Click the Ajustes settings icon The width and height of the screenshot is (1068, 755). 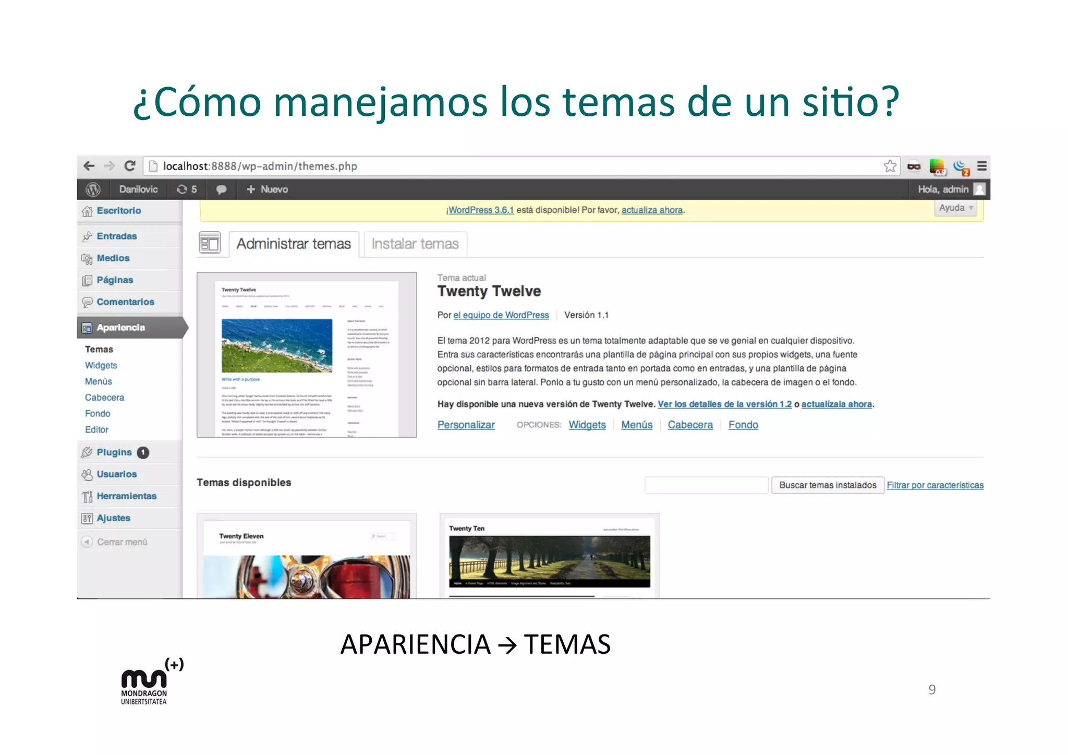(x=87, y=518)
